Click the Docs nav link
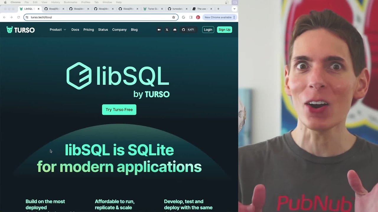The height and width of the screenshot is (212, 378). pos(75,30)
